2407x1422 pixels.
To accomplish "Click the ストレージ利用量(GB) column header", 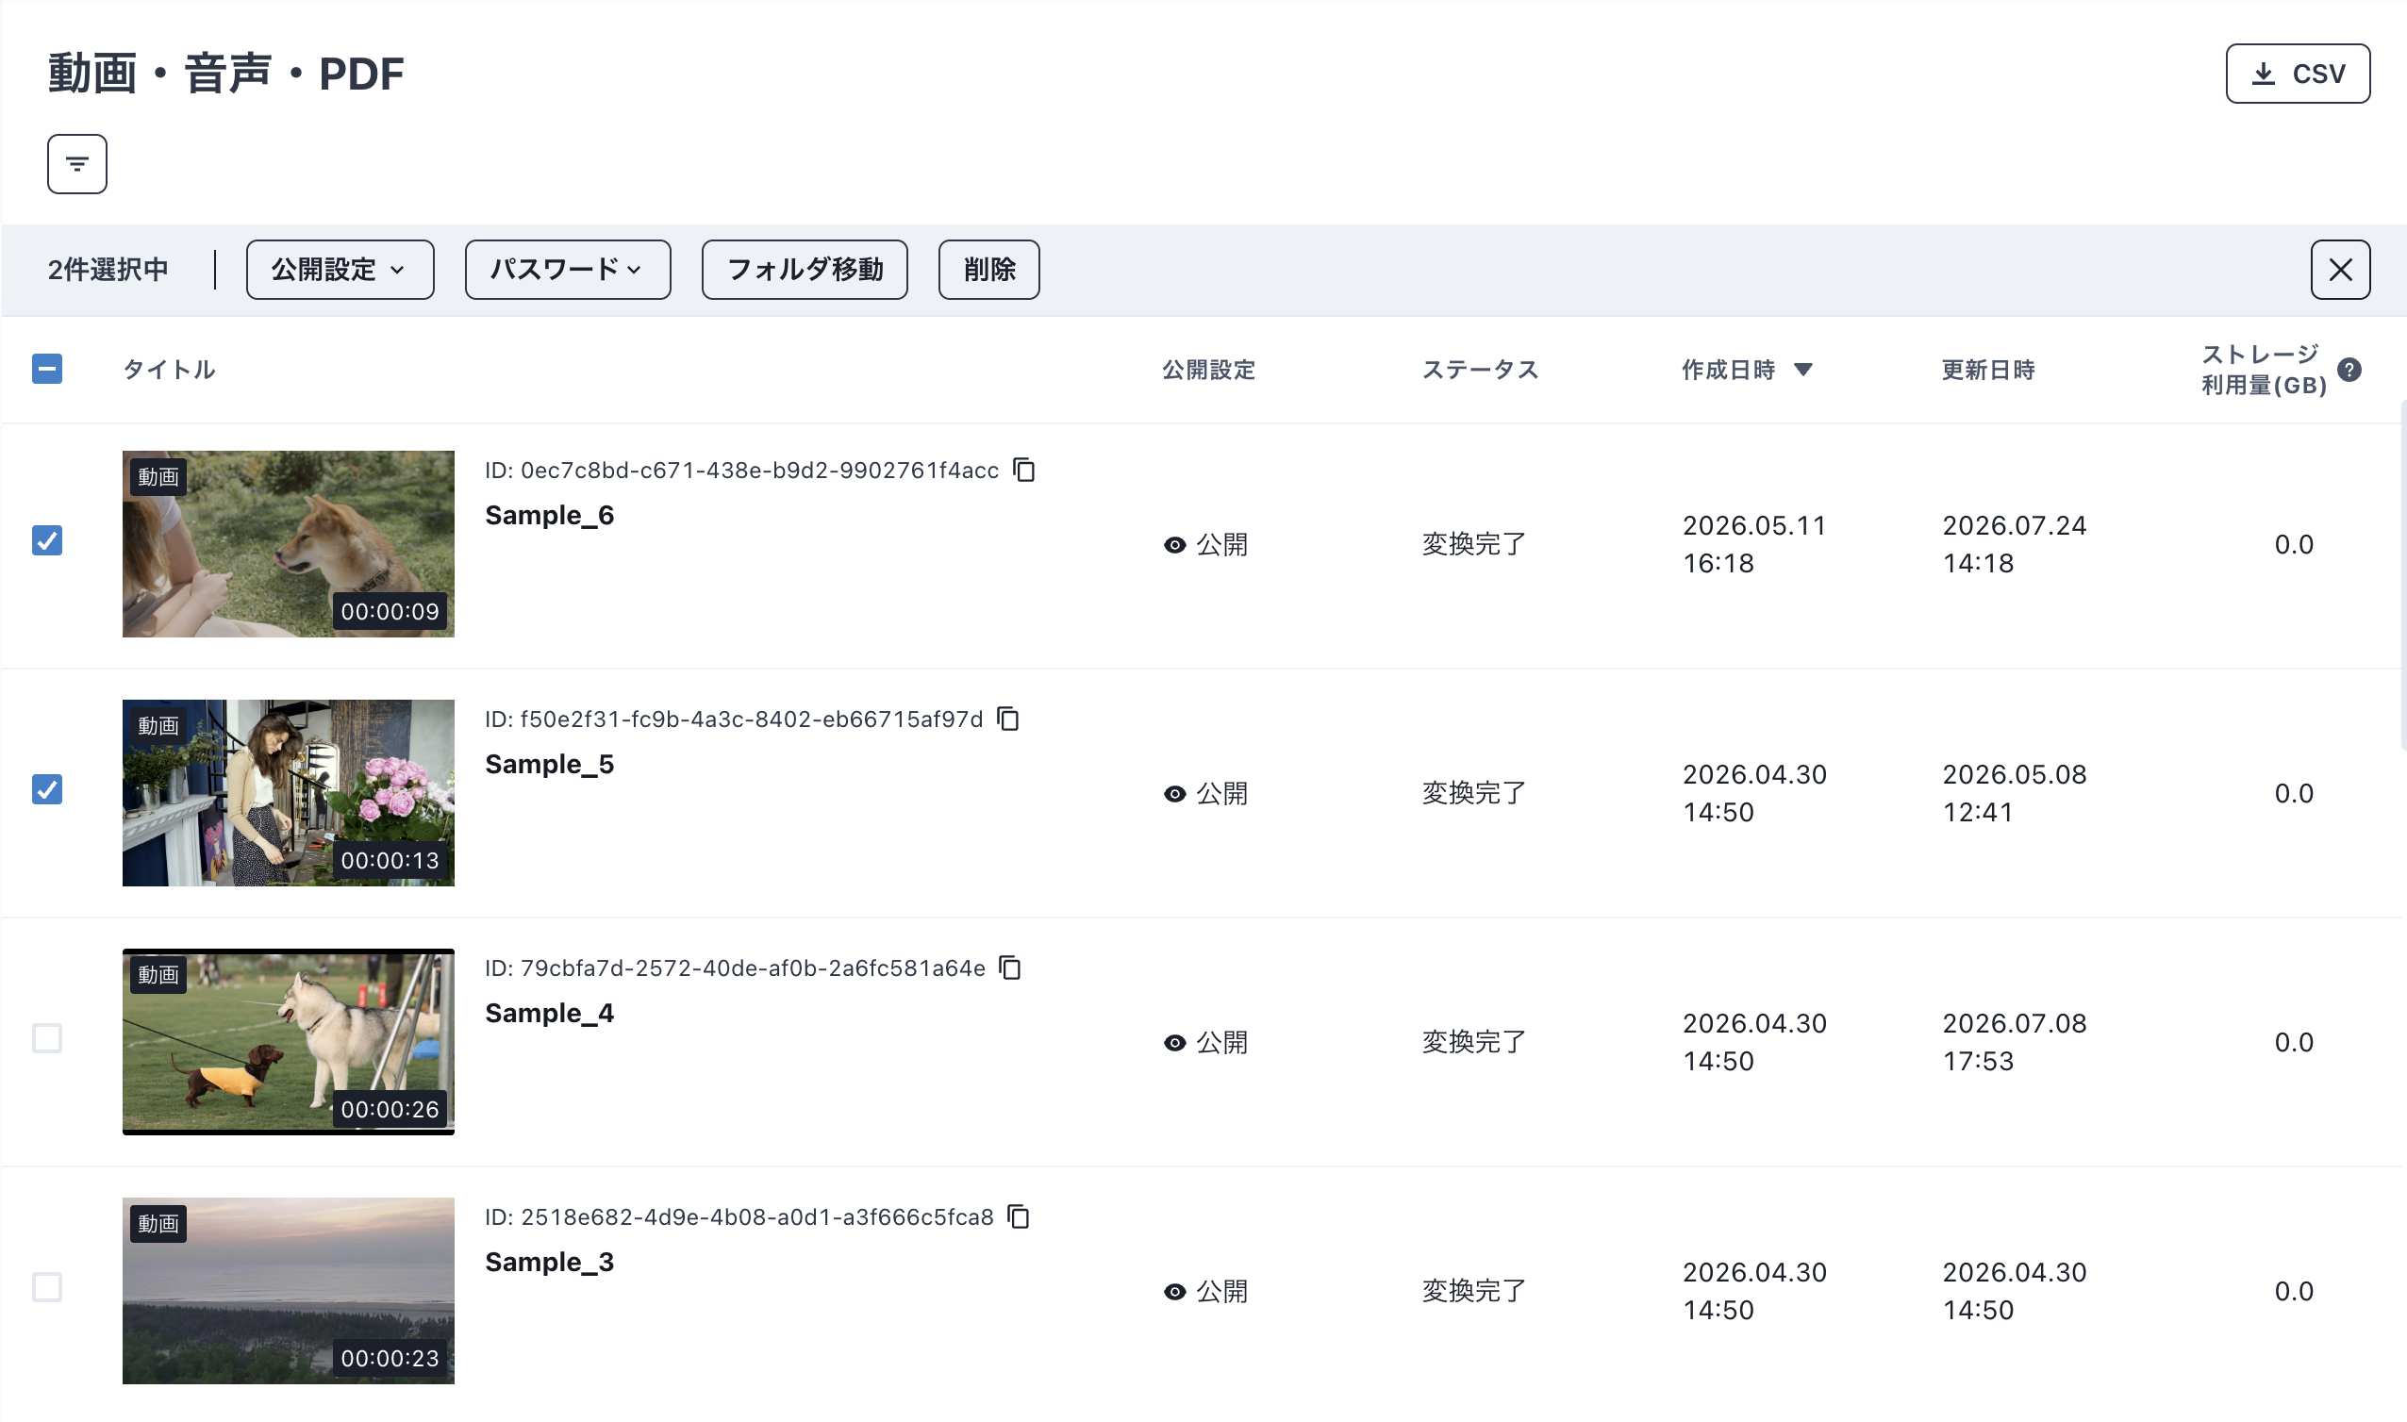I will pos(2264,370).
